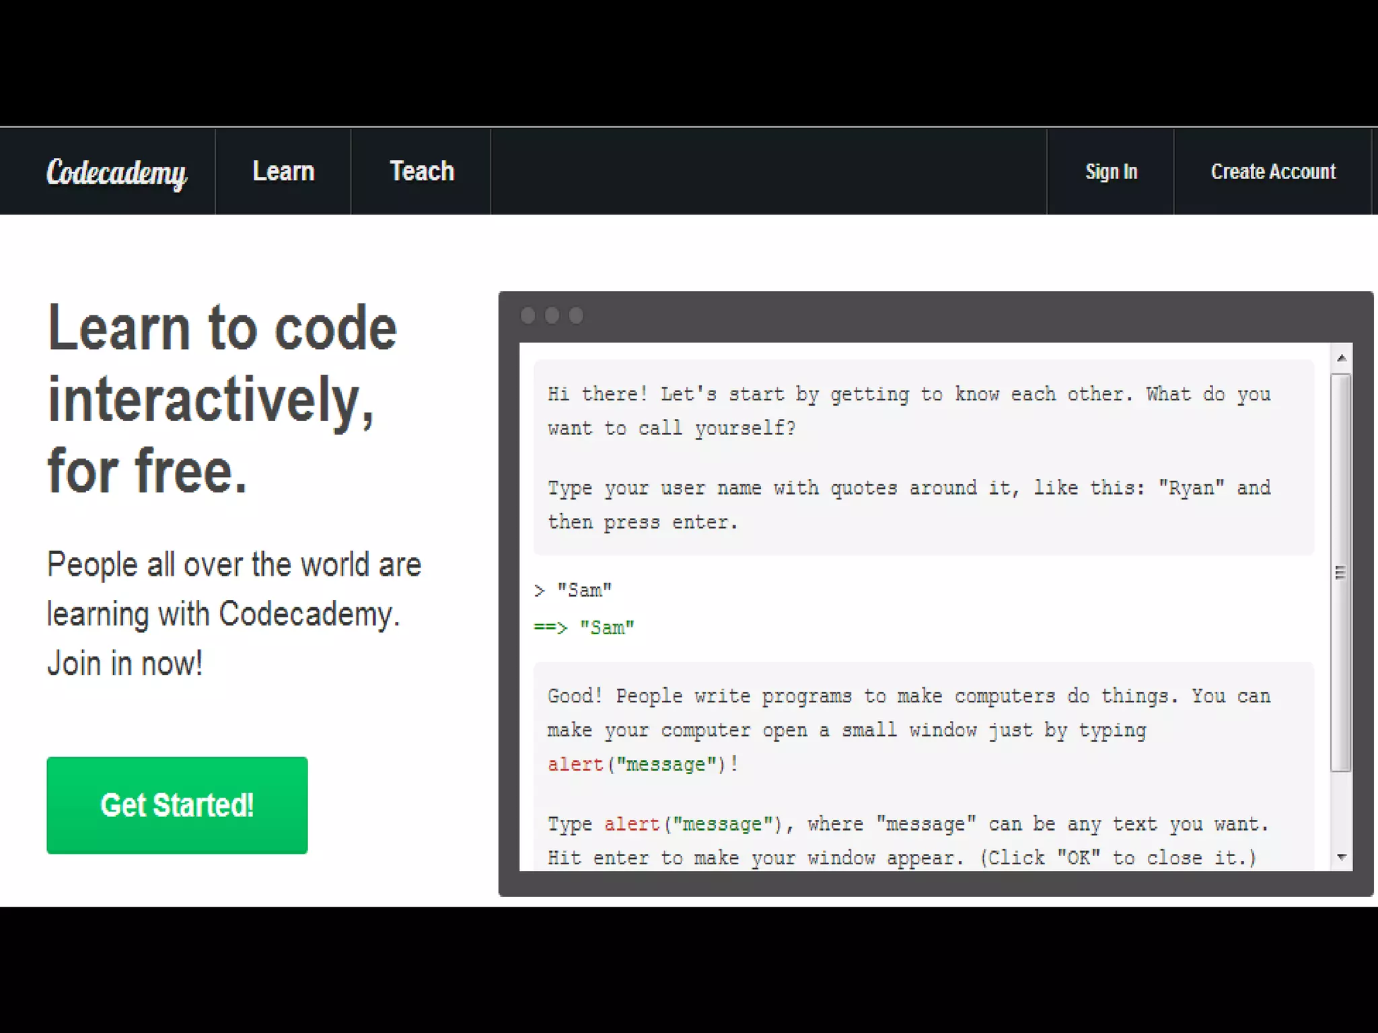1378x1033 pixels.
Task: Click the third gray dot in console titlebar
Action: (x=577, y=315)
